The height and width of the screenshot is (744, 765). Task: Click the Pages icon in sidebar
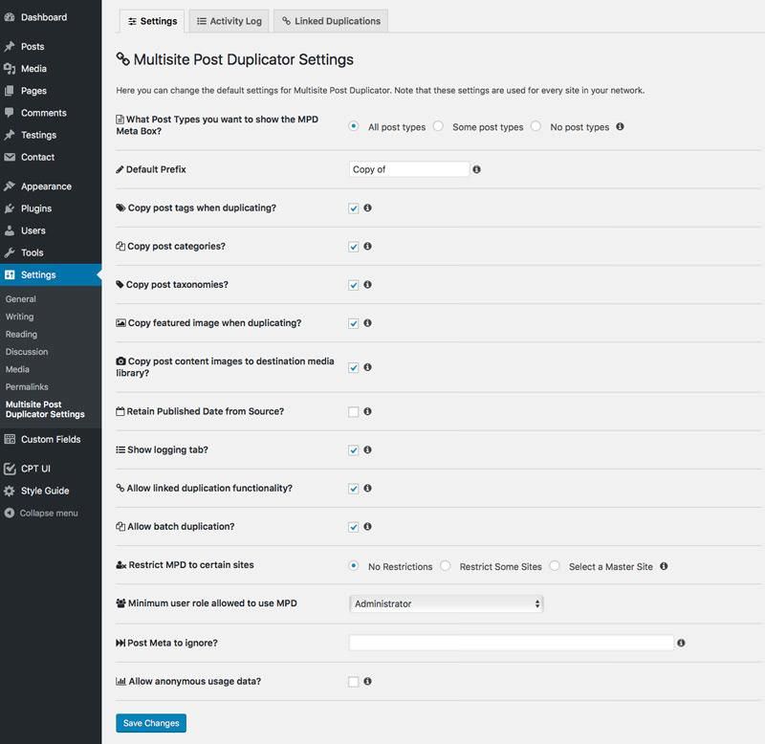pyautogui.click(x=10, y=91)
